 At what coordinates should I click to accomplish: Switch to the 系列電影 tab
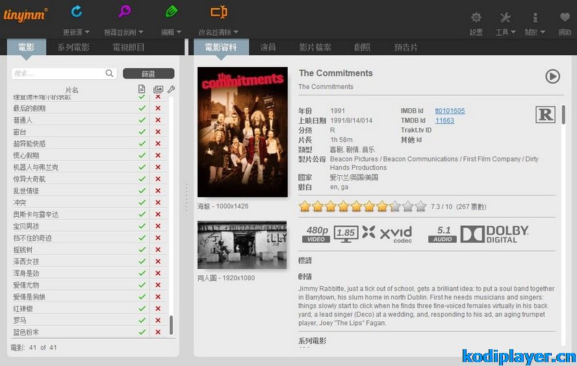(73, 47)
